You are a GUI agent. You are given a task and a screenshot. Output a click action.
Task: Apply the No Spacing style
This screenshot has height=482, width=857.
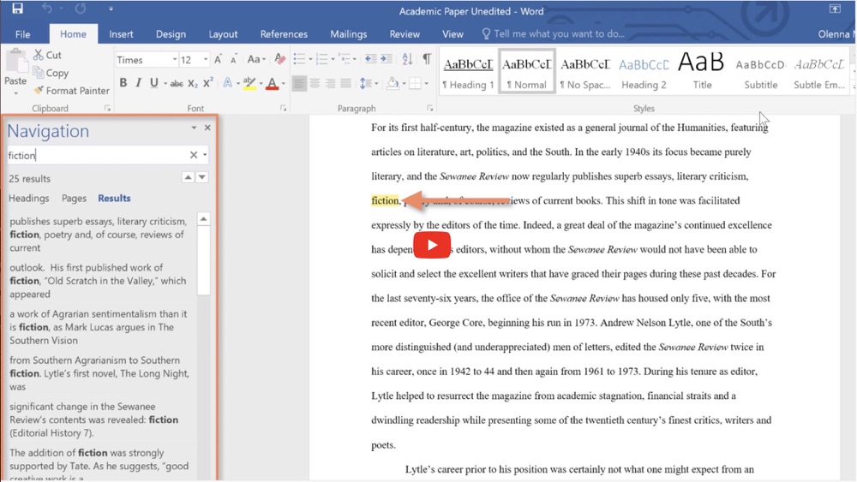(585, 73)
